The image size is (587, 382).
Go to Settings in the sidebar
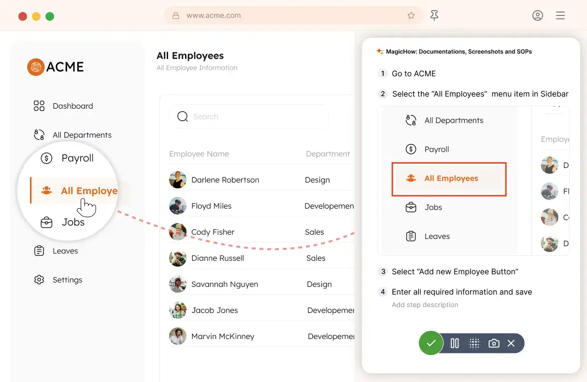click(x=67, y=280)
